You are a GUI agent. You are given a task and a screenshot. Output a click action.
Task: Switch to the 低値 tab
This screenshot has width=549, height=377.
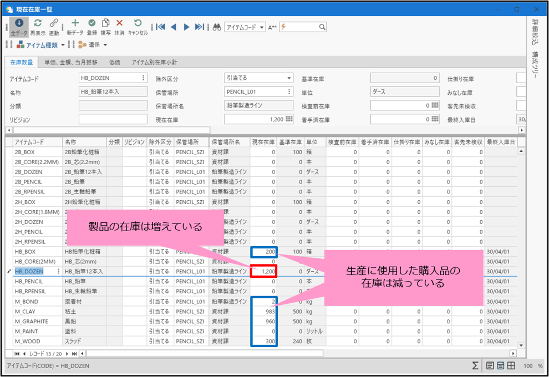tap(115, 62)
